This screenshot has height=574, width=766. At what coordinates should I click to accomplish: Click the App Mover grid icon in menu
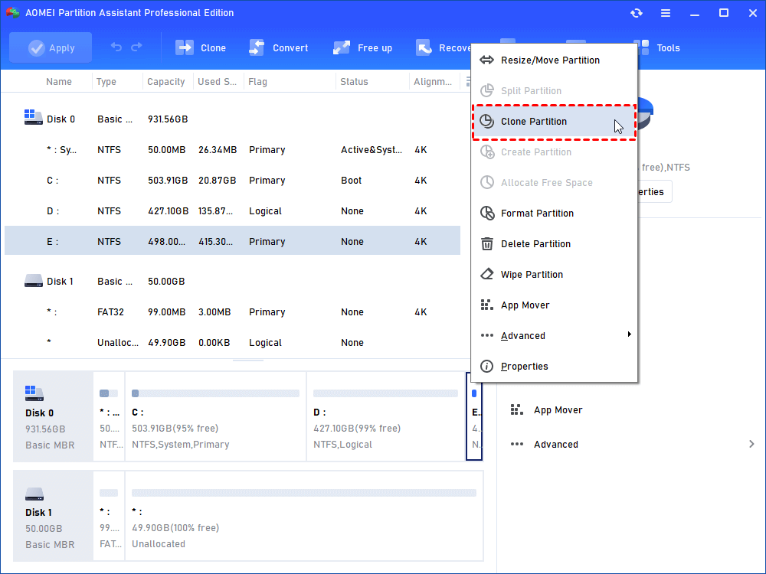(x=486, y=305)
